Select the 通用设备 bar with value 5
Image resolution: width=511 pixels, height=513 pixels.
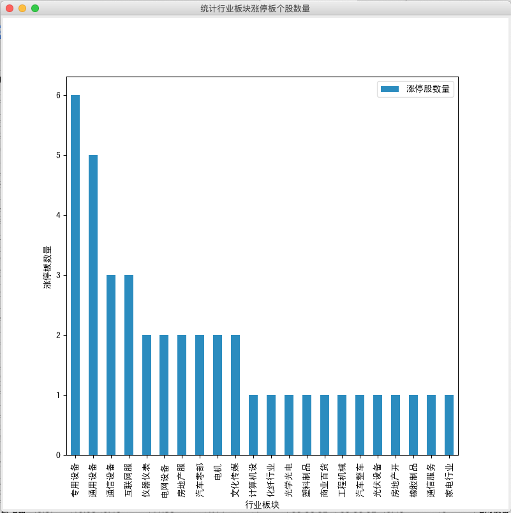point(93,305)
